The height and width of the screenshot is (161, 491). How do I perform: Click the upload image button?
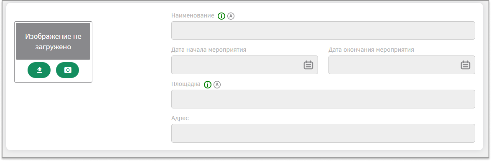[x=39, y=70]
